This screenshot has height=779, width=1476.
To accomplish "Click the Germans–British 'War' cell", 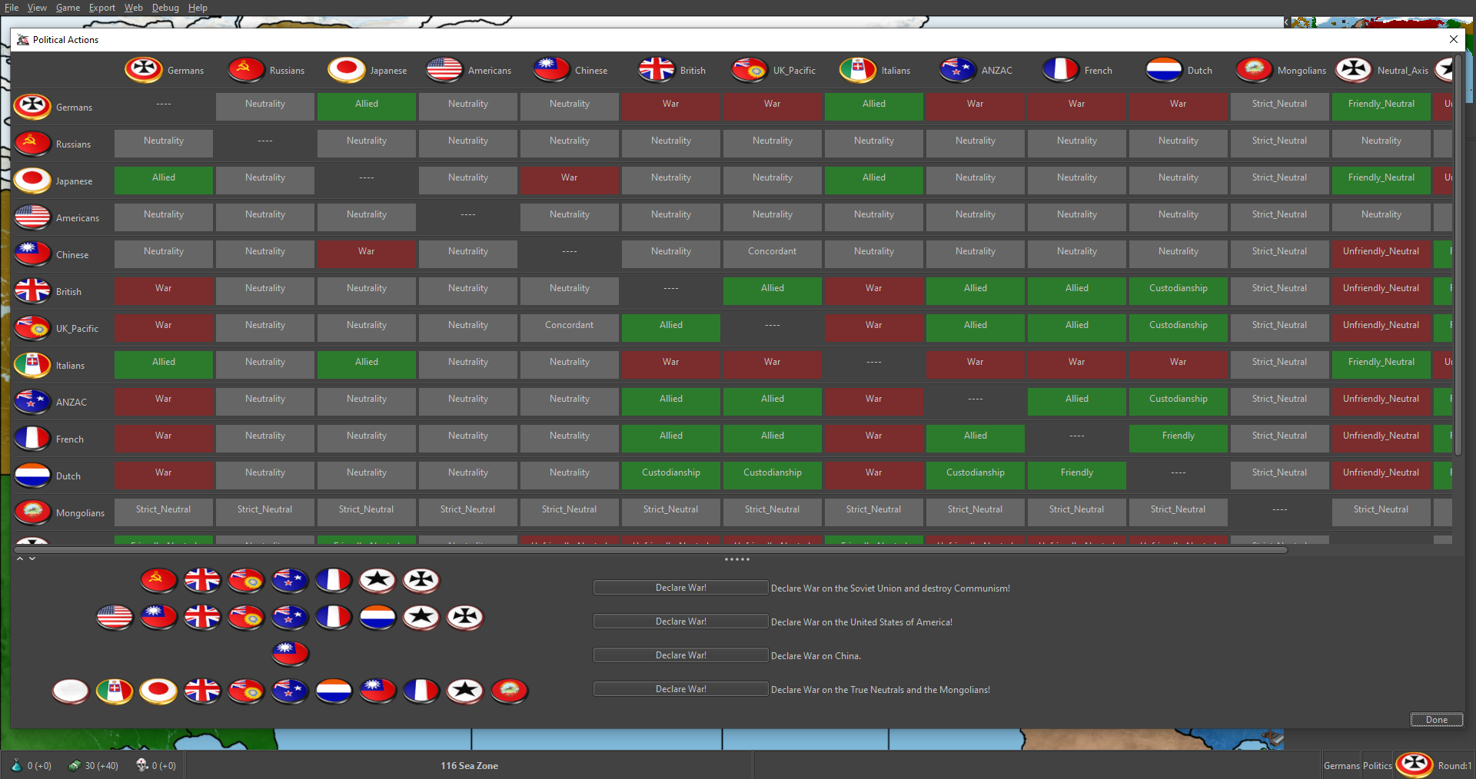I will click(x=671, y=106).
